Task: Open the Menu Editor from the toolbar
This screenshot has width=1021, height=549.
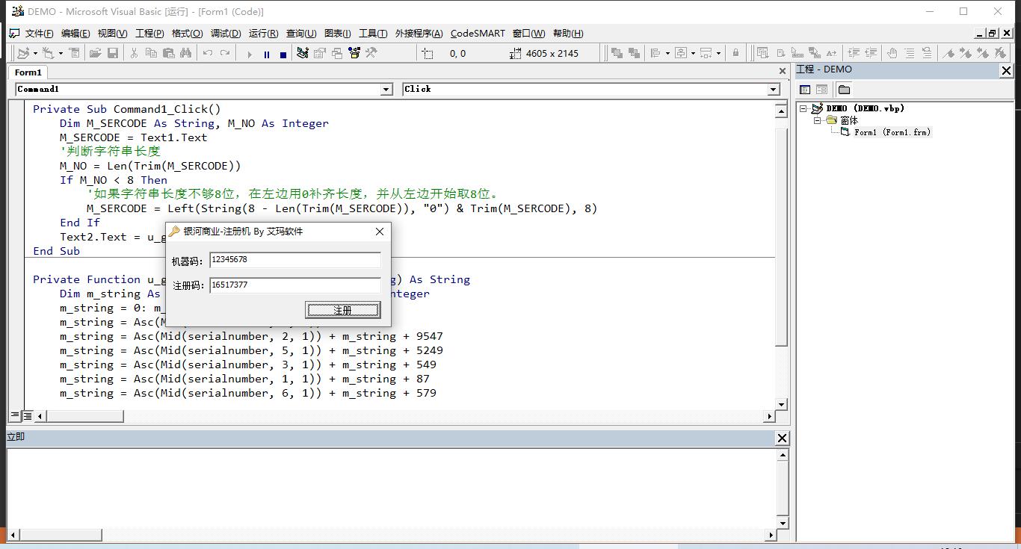Action: (x=75, y=52)
